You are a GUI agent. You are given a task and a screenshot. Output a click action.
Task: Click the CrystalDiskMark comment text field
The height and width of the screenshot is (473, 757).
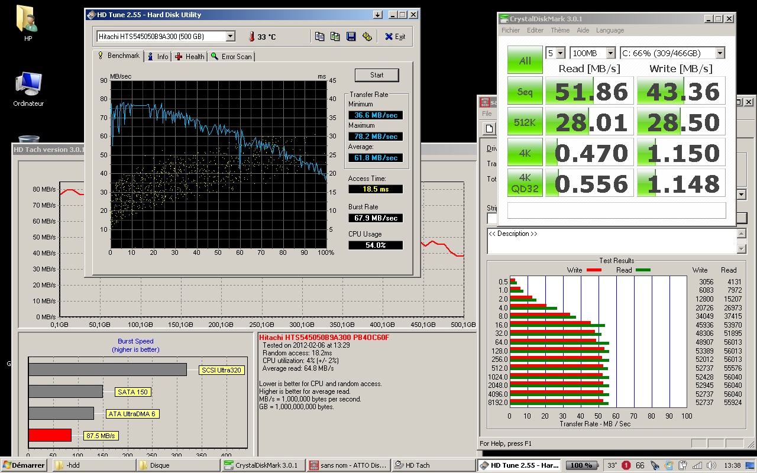point(616,210)
